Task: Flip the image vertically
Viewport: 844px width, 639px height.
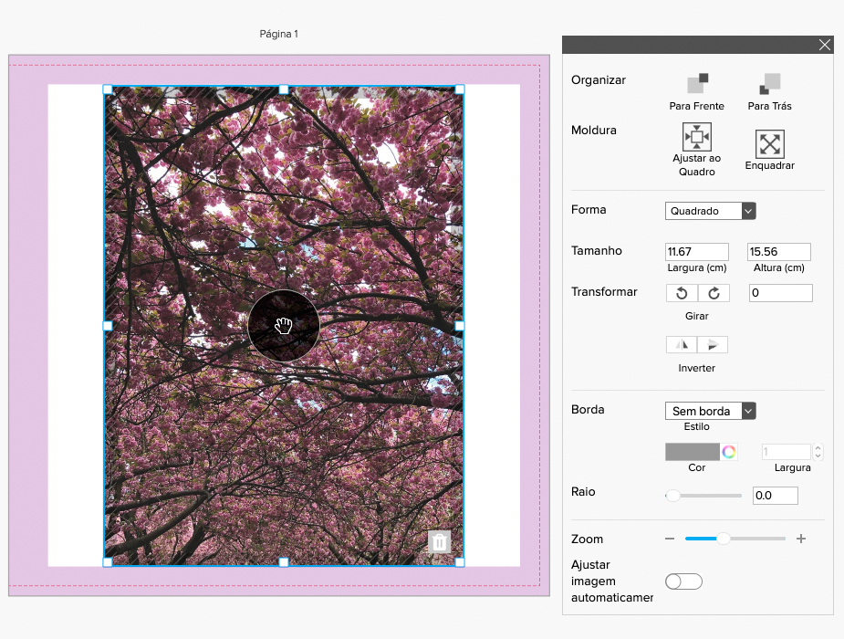Action: tap(713, 344)
